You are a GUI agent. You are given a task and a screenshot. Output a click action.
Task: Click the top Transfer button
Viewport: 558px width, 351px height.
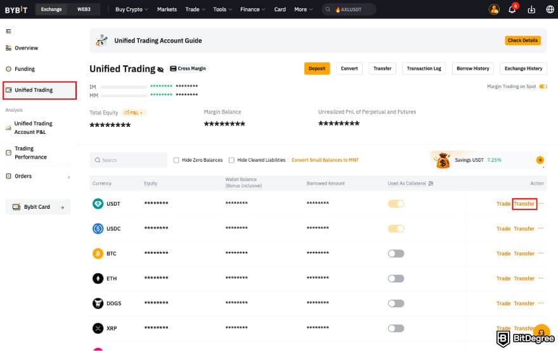coord(382,69)
